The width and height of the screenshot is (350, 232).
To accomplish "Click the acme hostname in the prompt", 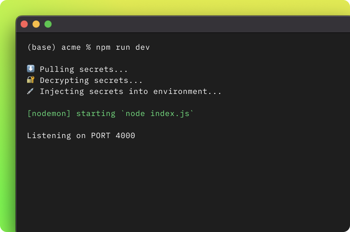I will click(x=72, y=47).
